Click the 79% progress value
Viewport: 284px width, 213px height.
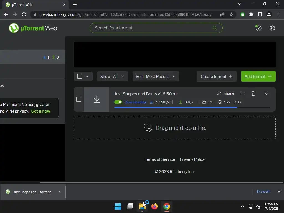click(238, 102)
